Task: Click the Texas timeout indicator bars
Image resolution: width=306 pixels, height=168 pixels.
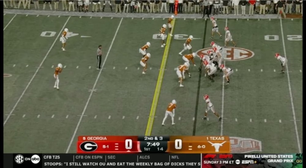Action: [x=190, y=147]
